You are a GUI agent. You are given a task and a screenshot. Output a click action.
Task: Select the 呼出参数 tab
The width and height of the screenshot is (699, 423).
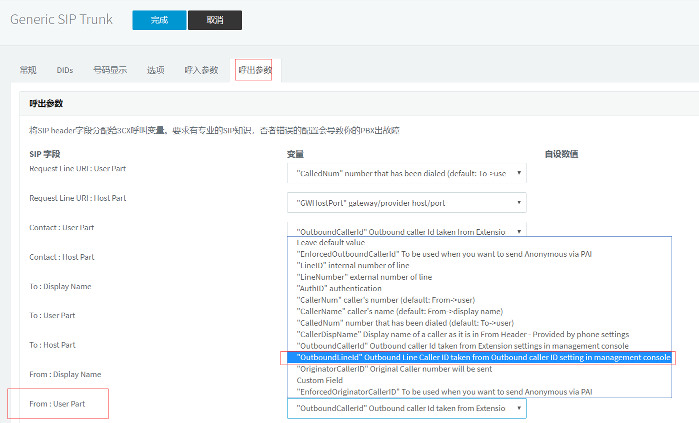point(253,70)
